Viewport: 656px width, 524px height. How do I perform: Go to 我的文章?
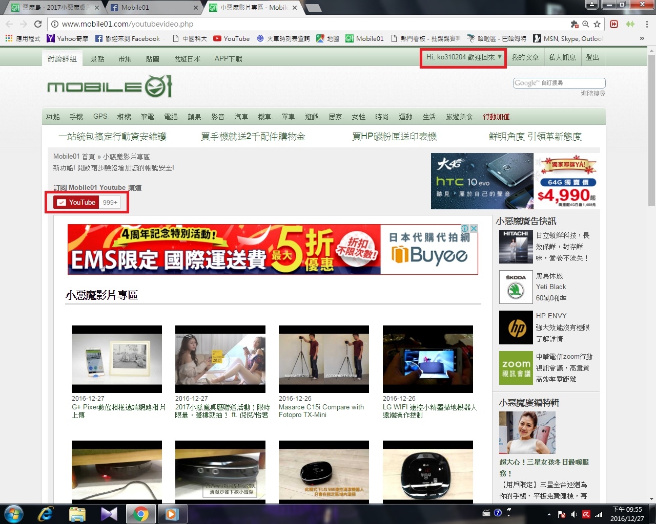[525, 57]
